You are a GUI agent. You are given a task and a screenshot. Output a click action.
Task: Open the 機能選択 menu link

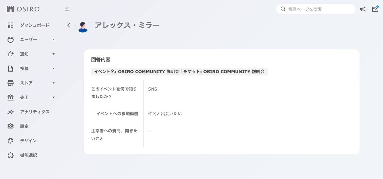click(29, 155)
